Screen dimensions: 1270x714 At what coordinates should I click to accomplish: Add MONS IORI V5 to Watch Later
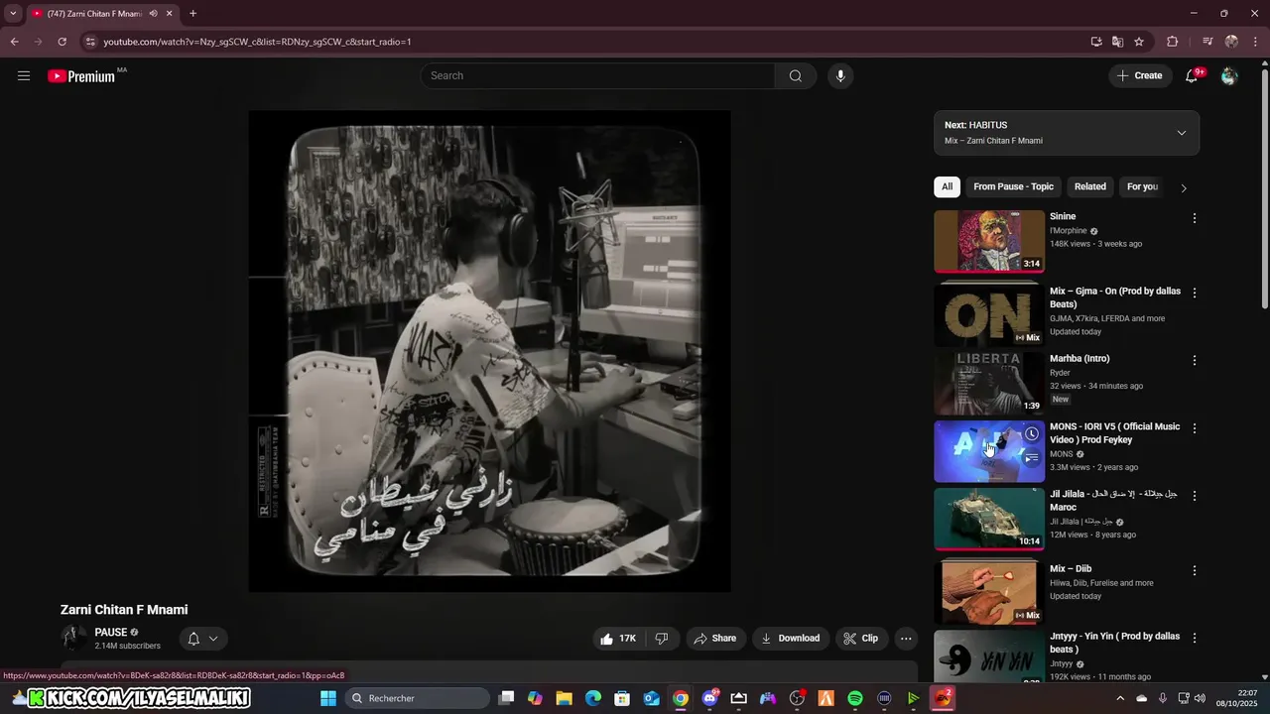point(1032,434)
